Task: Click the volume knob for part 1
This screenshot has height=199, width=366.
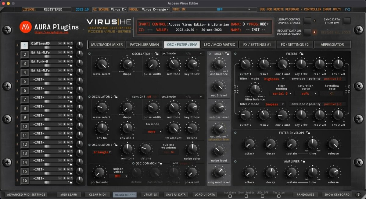Action: (x=79, y=45)
